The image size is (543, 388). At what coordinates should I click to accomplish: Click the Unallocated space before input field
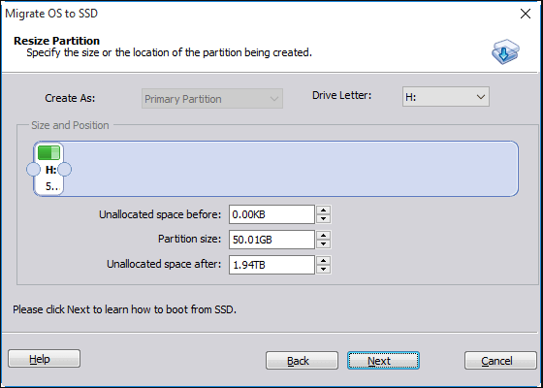click(x=271, y=214)
